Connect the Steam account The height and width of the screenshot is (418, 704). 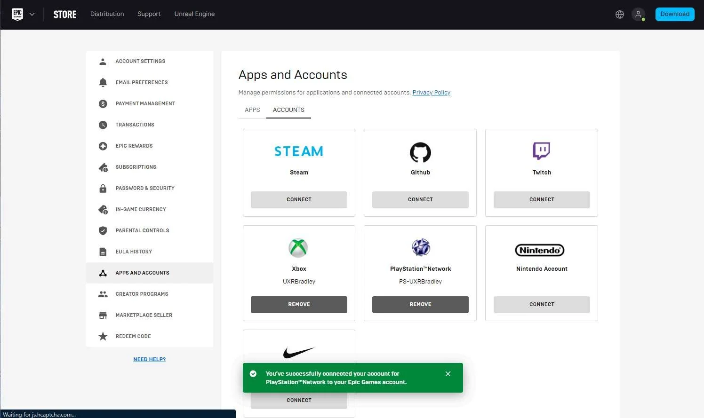[x=299, y=200]
